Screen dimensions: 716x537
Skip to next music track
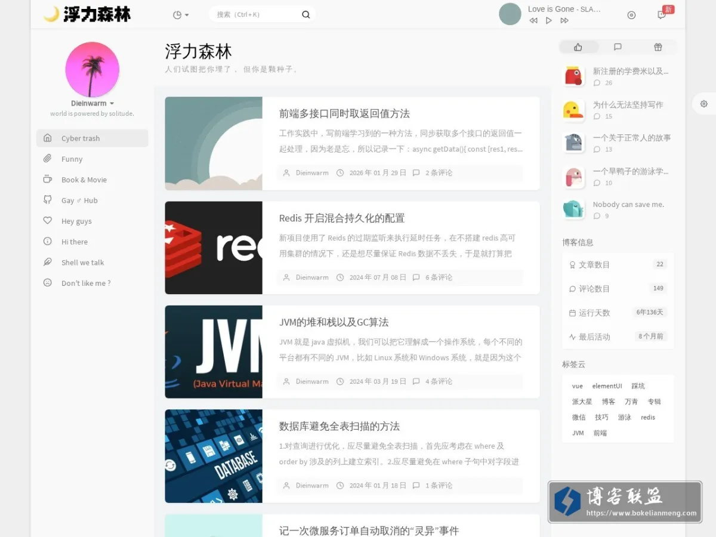[564, 21]
